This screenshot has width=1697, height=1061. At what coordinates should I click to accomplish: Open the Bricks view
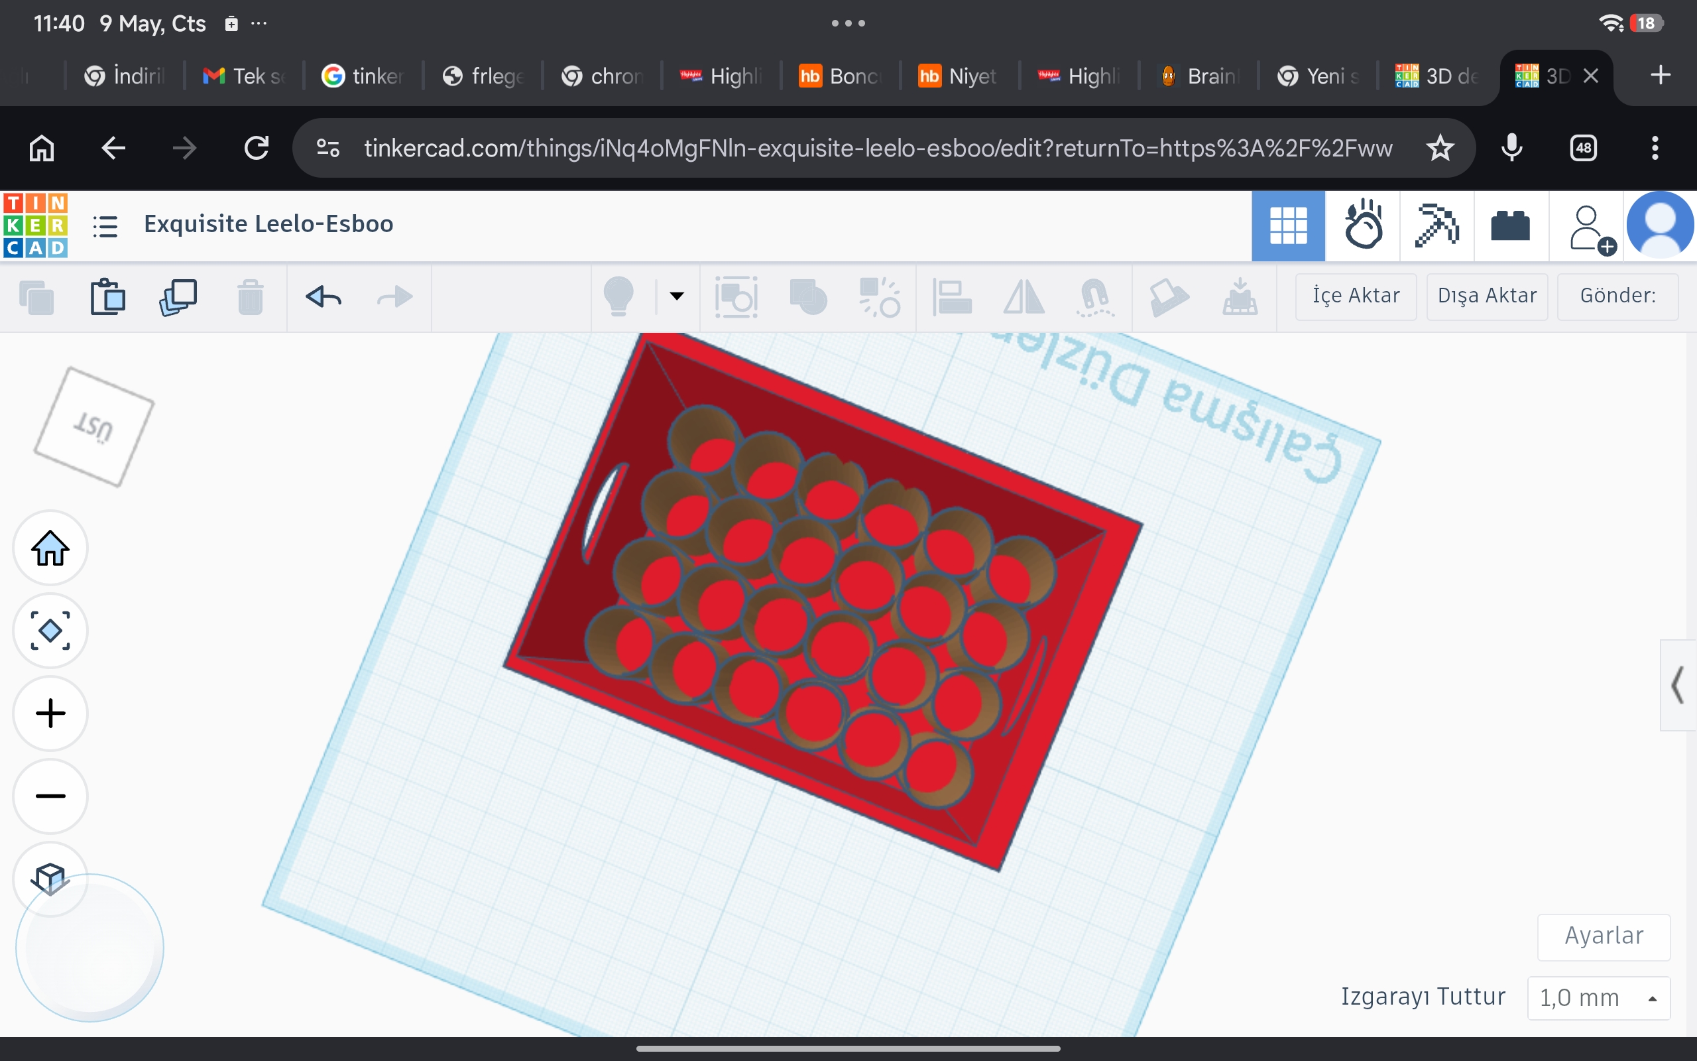pyautogui.click(x=1511, y=225)
